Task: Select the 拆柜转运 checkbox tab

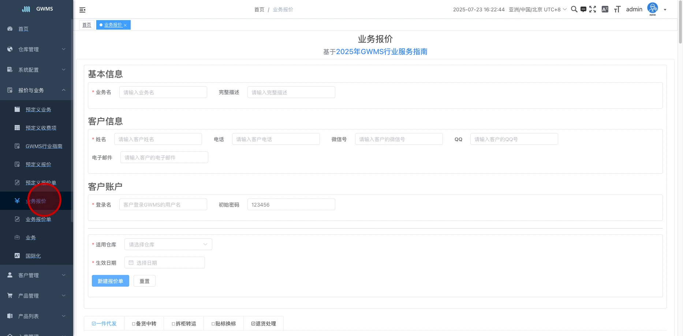Action: 184,324
